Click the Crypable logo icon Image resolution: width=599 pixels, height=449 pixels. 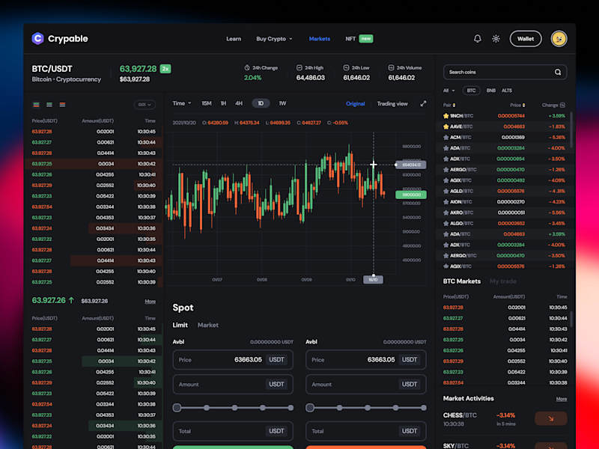click(x=38, y=39)
